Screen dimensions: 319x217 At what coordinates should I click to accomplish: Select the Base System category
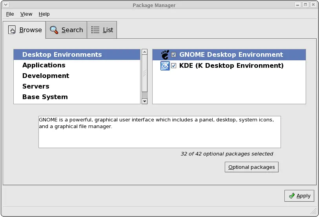(45, 97)
